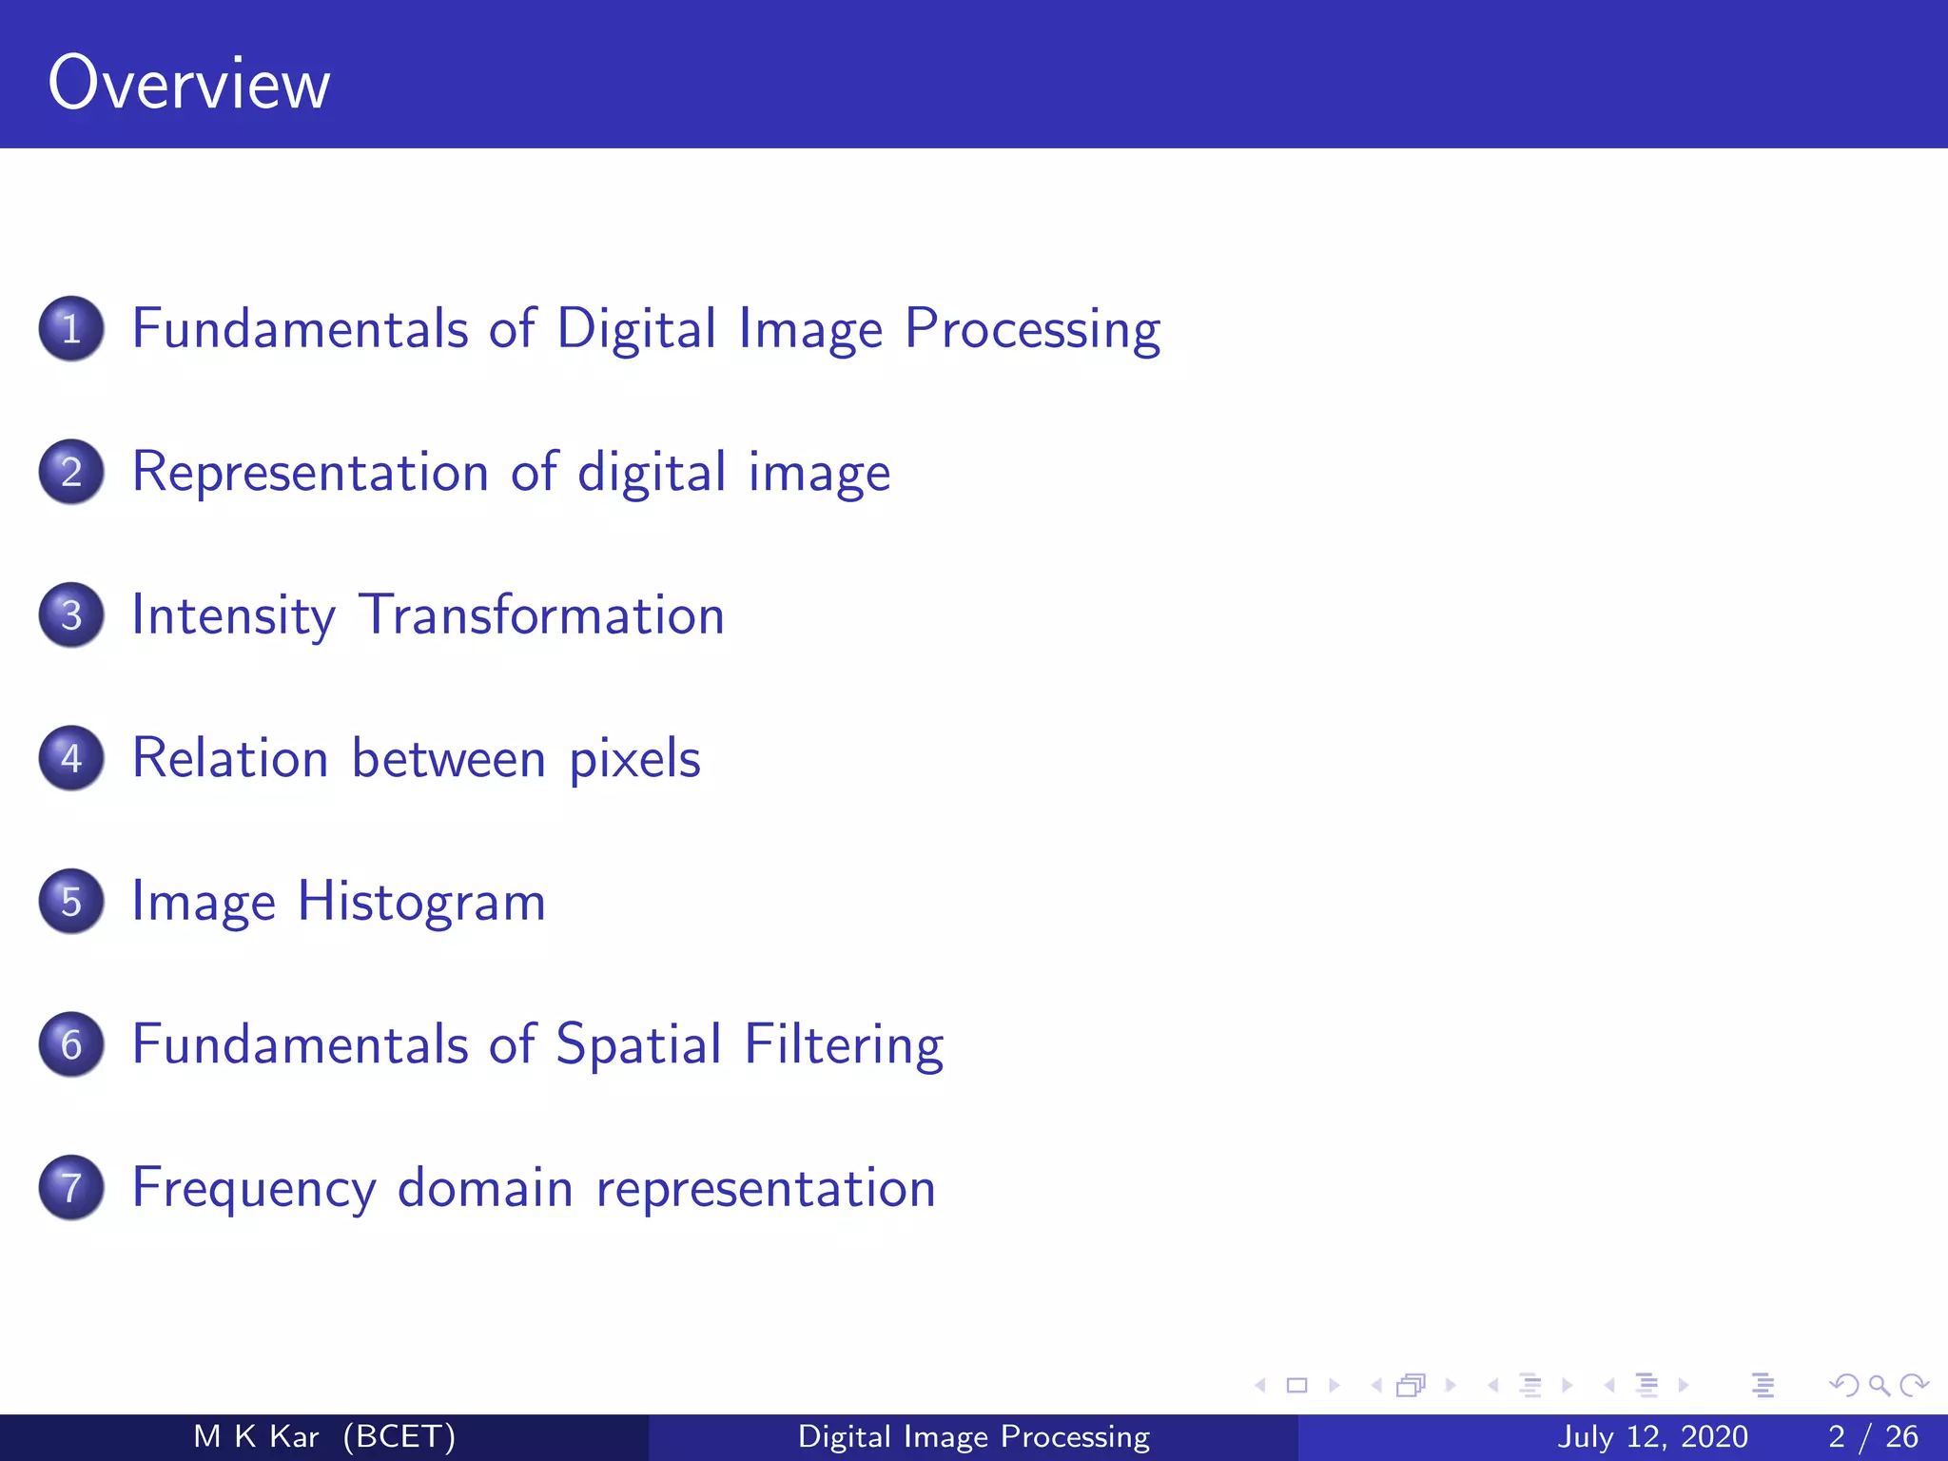Click the number 3 bullet ball
Image resolution: width=1948 pixels, height=1461 pixels.
(x=71, y=615)
